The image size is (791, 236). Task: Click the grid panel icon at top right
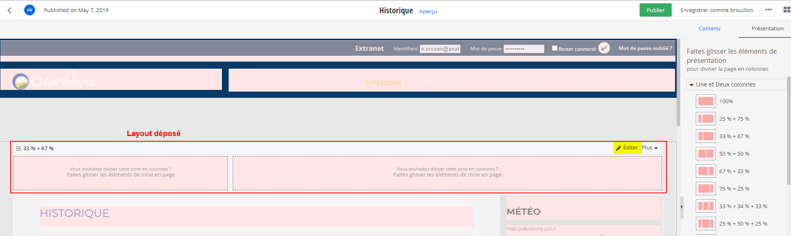[x=786, y=10]
